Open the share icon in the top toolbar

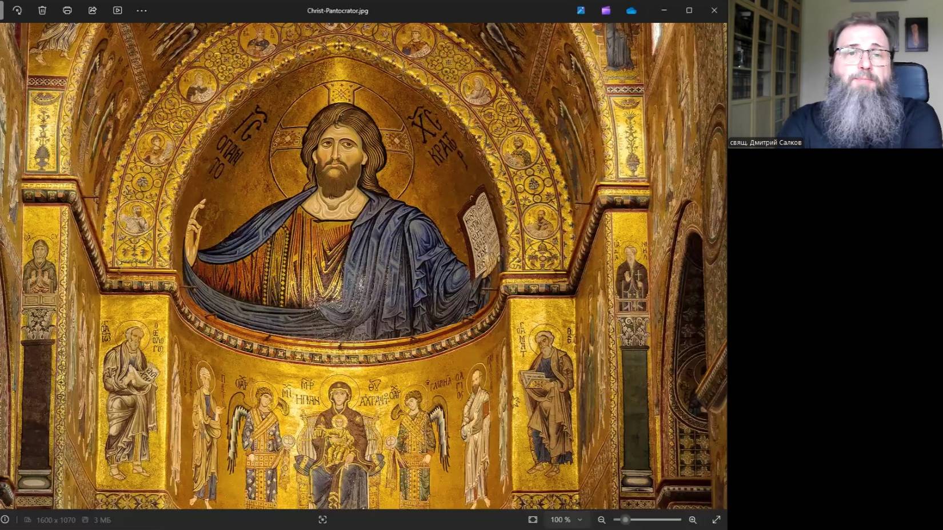click(93, 10)
